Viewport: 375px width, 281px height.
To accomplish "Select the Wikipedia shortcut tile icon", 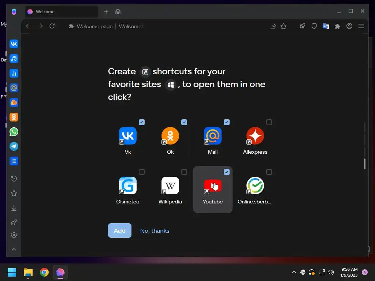I will point(170,186).
